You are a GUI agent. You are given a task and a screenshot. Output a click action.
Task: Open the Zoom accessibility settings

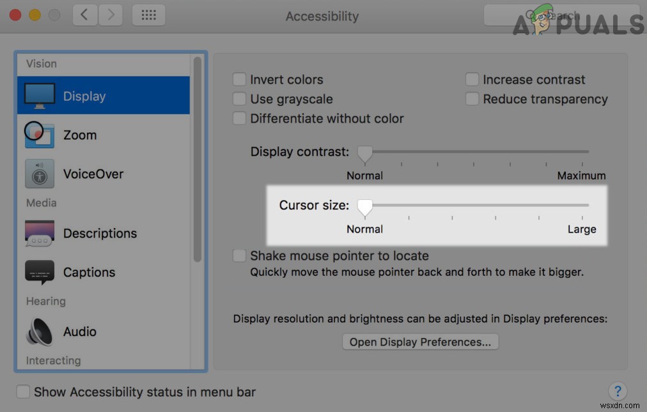tap(79, 135)
